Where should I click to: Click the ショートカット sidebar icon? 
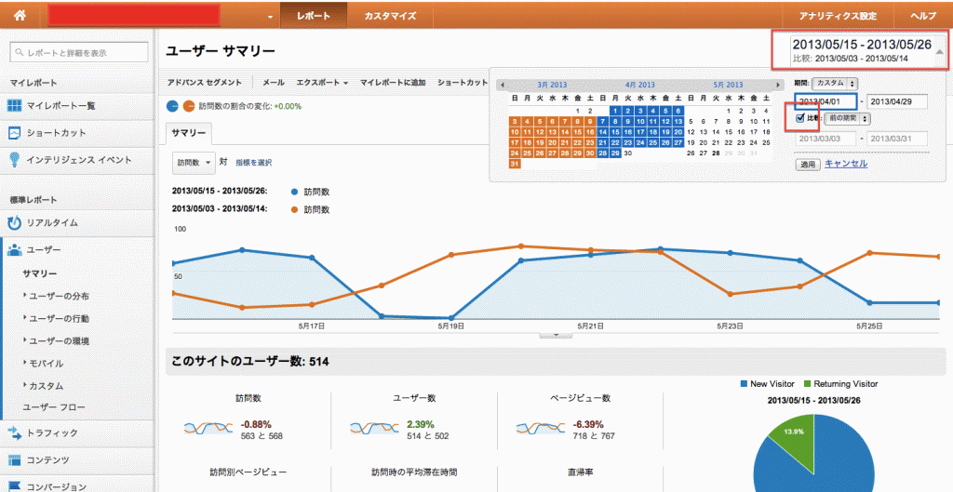coord(15,132)
